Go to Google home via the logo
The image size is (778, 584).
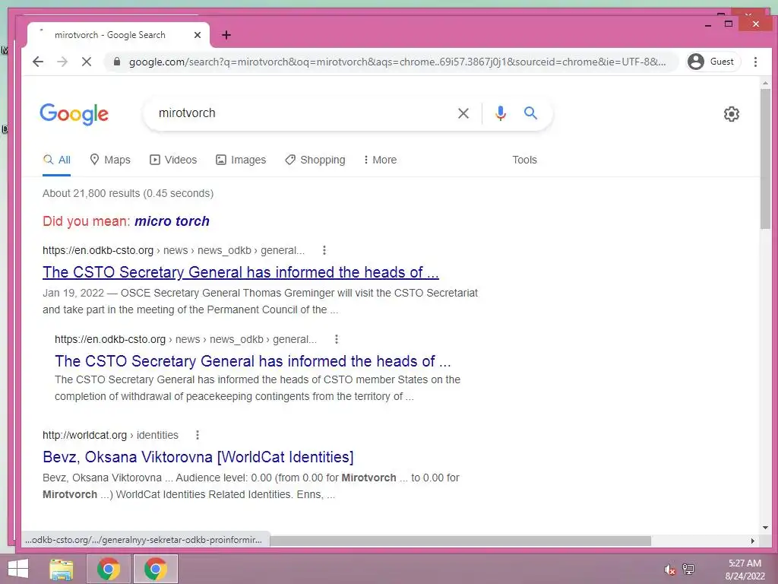[74, 114]
